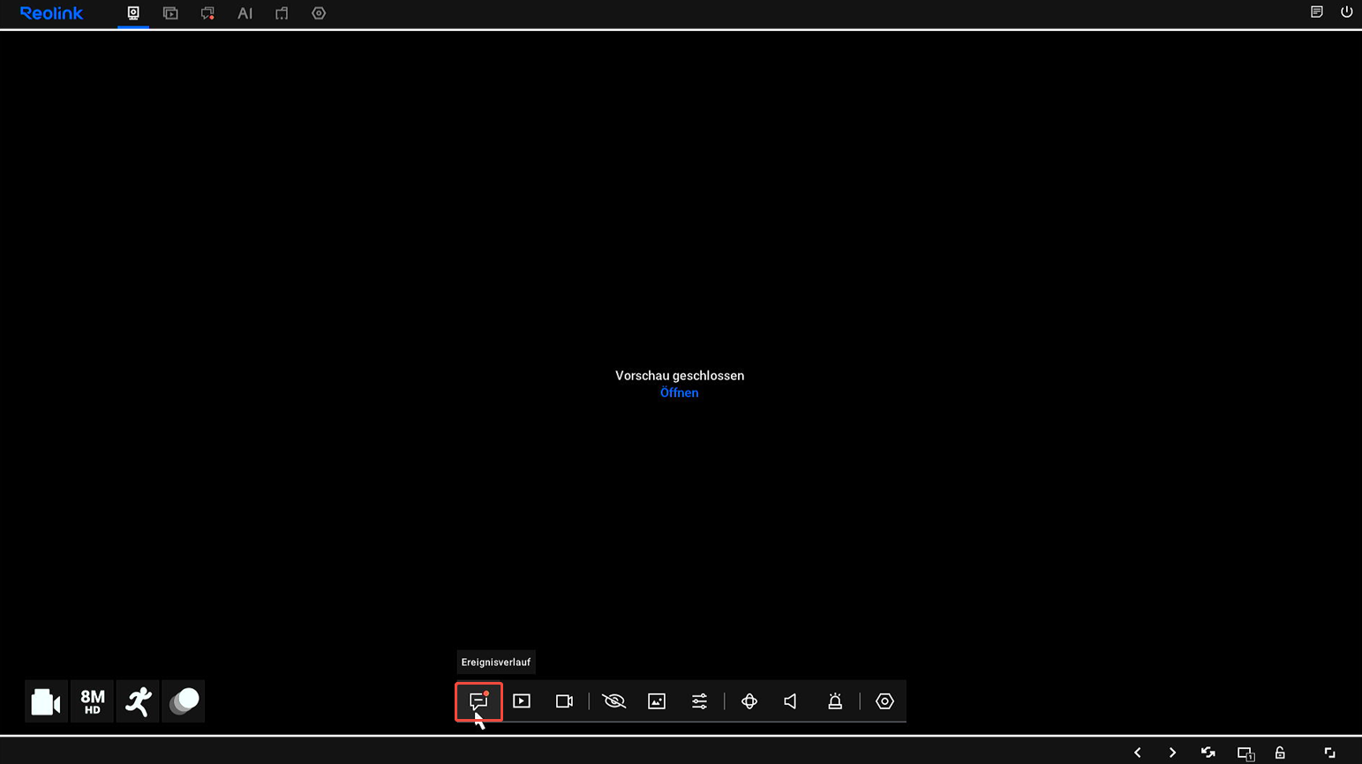Toggle the crossed-out eye preview visibility
The width and height of the screenshot is (1362, 764).
point(613,701)
